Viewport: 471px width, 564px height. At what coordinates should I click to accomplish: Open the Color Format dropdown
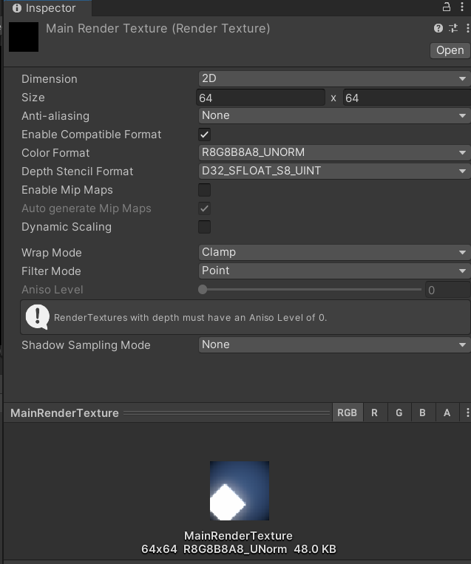point(334,153)
